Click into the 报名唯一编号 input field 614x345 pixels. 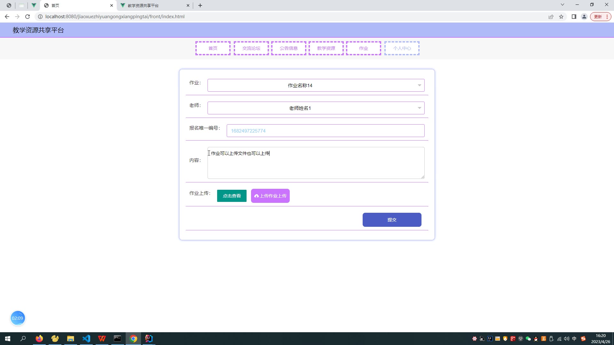325,131
